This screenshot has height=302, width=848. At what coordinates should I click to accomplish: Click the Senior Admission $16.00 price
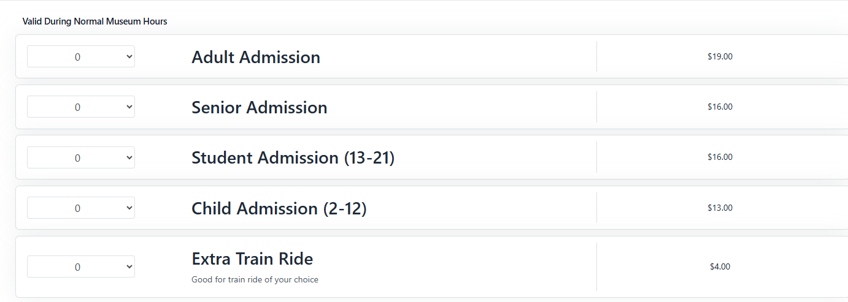pyautogui.click(x=720, y=107)
